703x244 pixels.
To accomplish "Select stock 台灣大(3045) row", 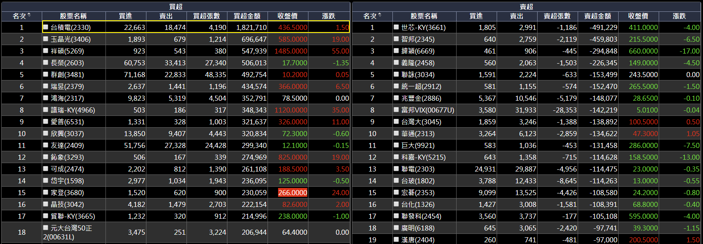I will click(x=527, y=122).
